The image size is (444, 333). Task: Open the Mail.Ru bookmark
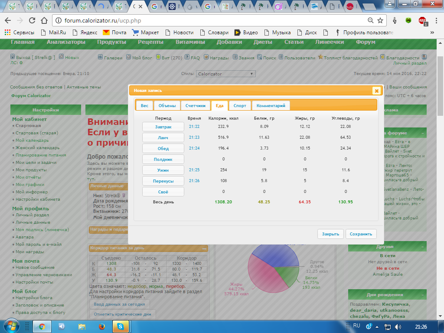(53, 32)
